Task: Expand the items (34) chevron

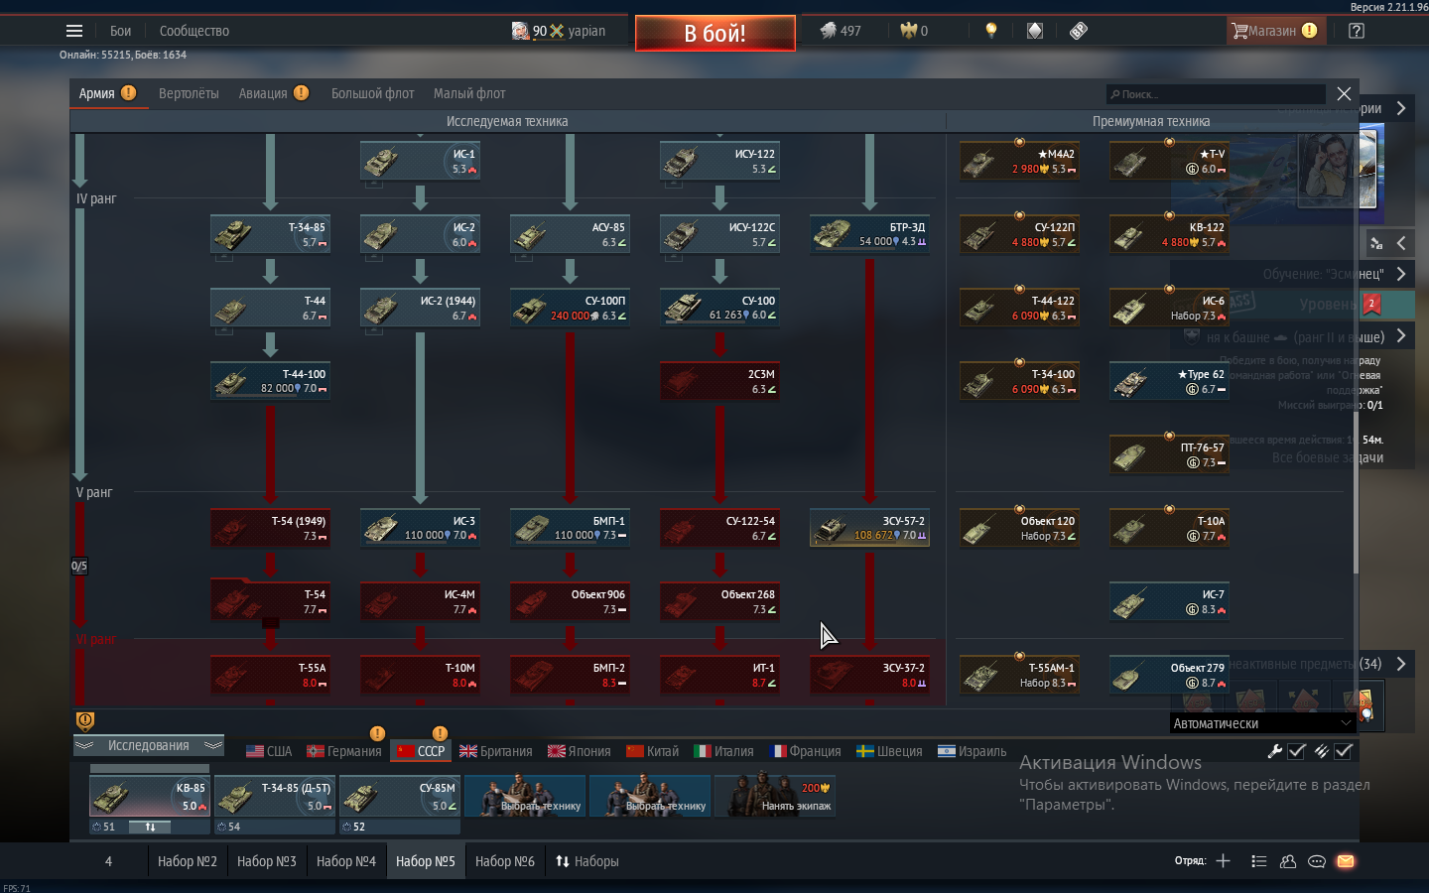Action: tap(1401, 664)
